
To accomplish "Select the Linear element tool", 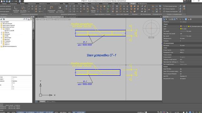I will coord(16,9).
